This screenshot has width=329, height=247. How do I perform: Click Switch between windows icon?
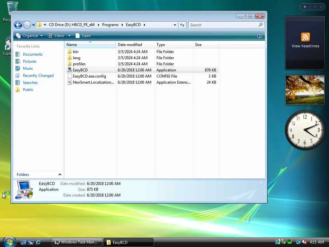tap(31, 242)
